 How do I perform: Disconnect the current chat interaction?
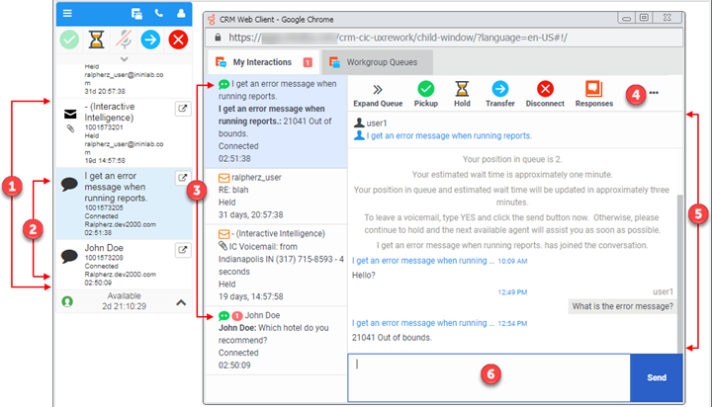(544, 90)
